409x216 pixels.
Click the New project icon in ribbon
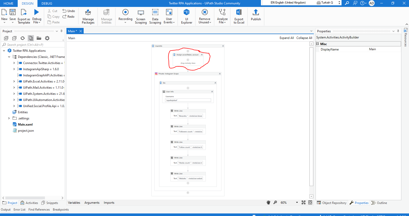(4, 12)
